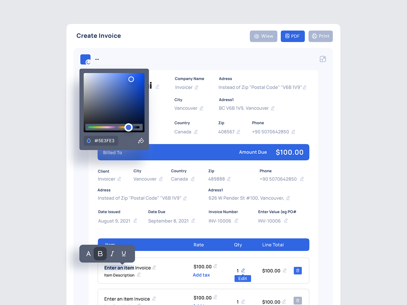Toggle underline formatting in text toolbar
This screenshot has width=407, height=305.
(x=124, y=254)
